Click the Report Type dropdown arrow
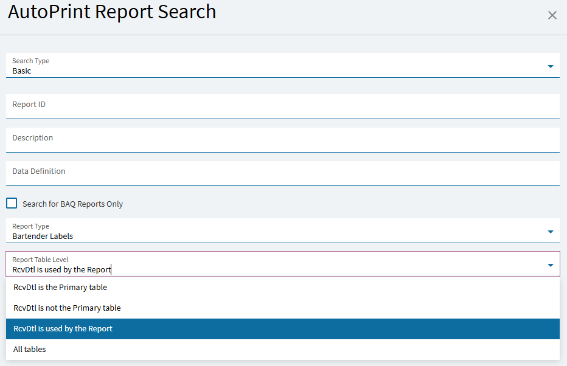Viewport: 567px width, 366px height. (x=550, y=232)
